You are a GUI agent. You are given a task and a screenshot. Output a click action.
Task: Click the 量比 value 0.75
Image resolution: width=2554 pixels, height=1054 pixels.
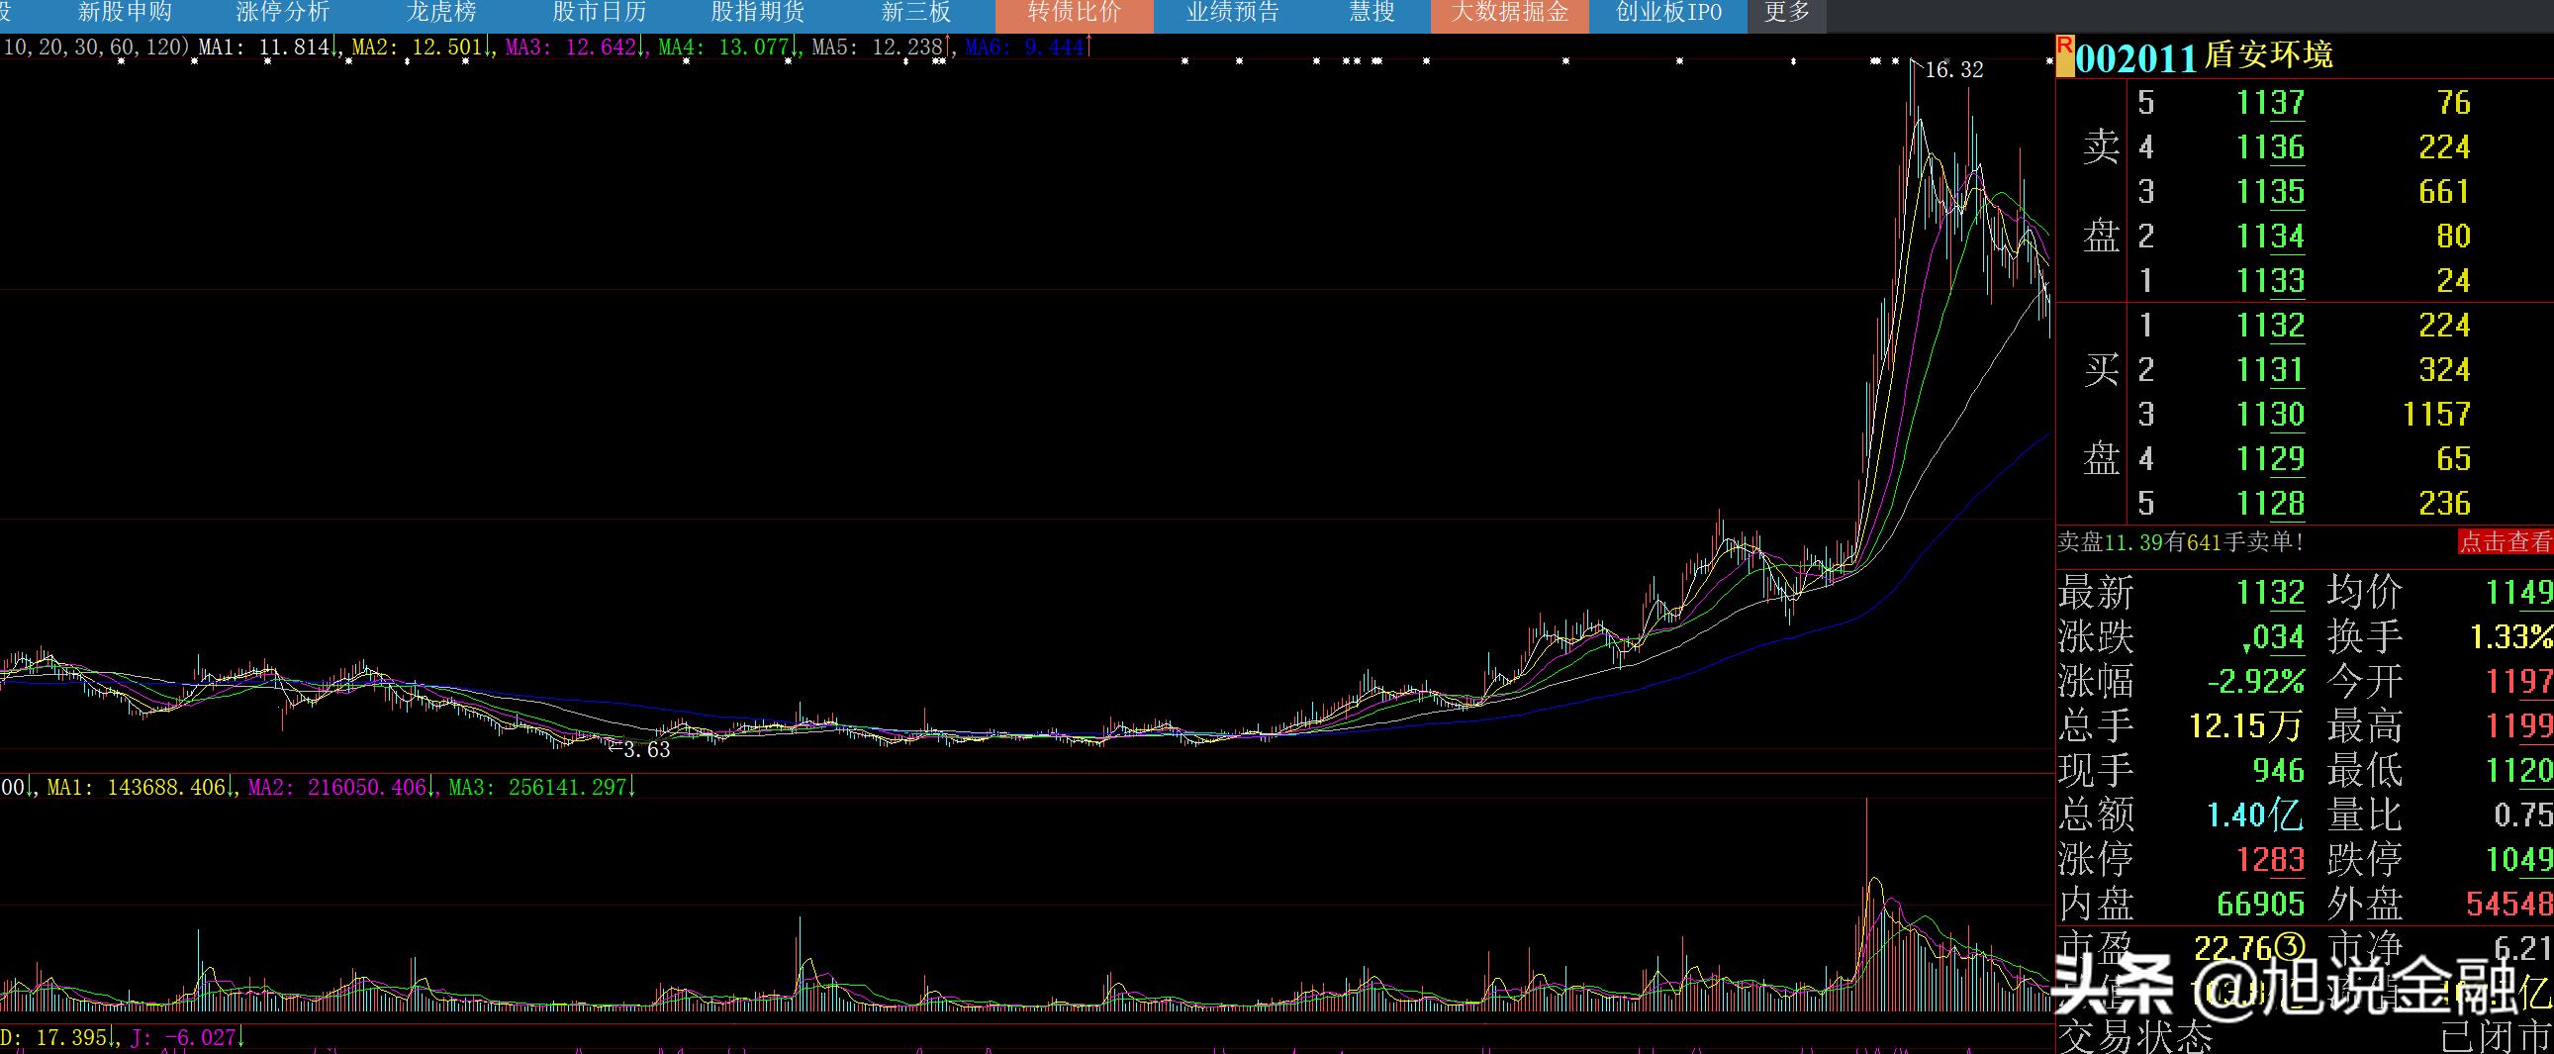click(2523, 815)
